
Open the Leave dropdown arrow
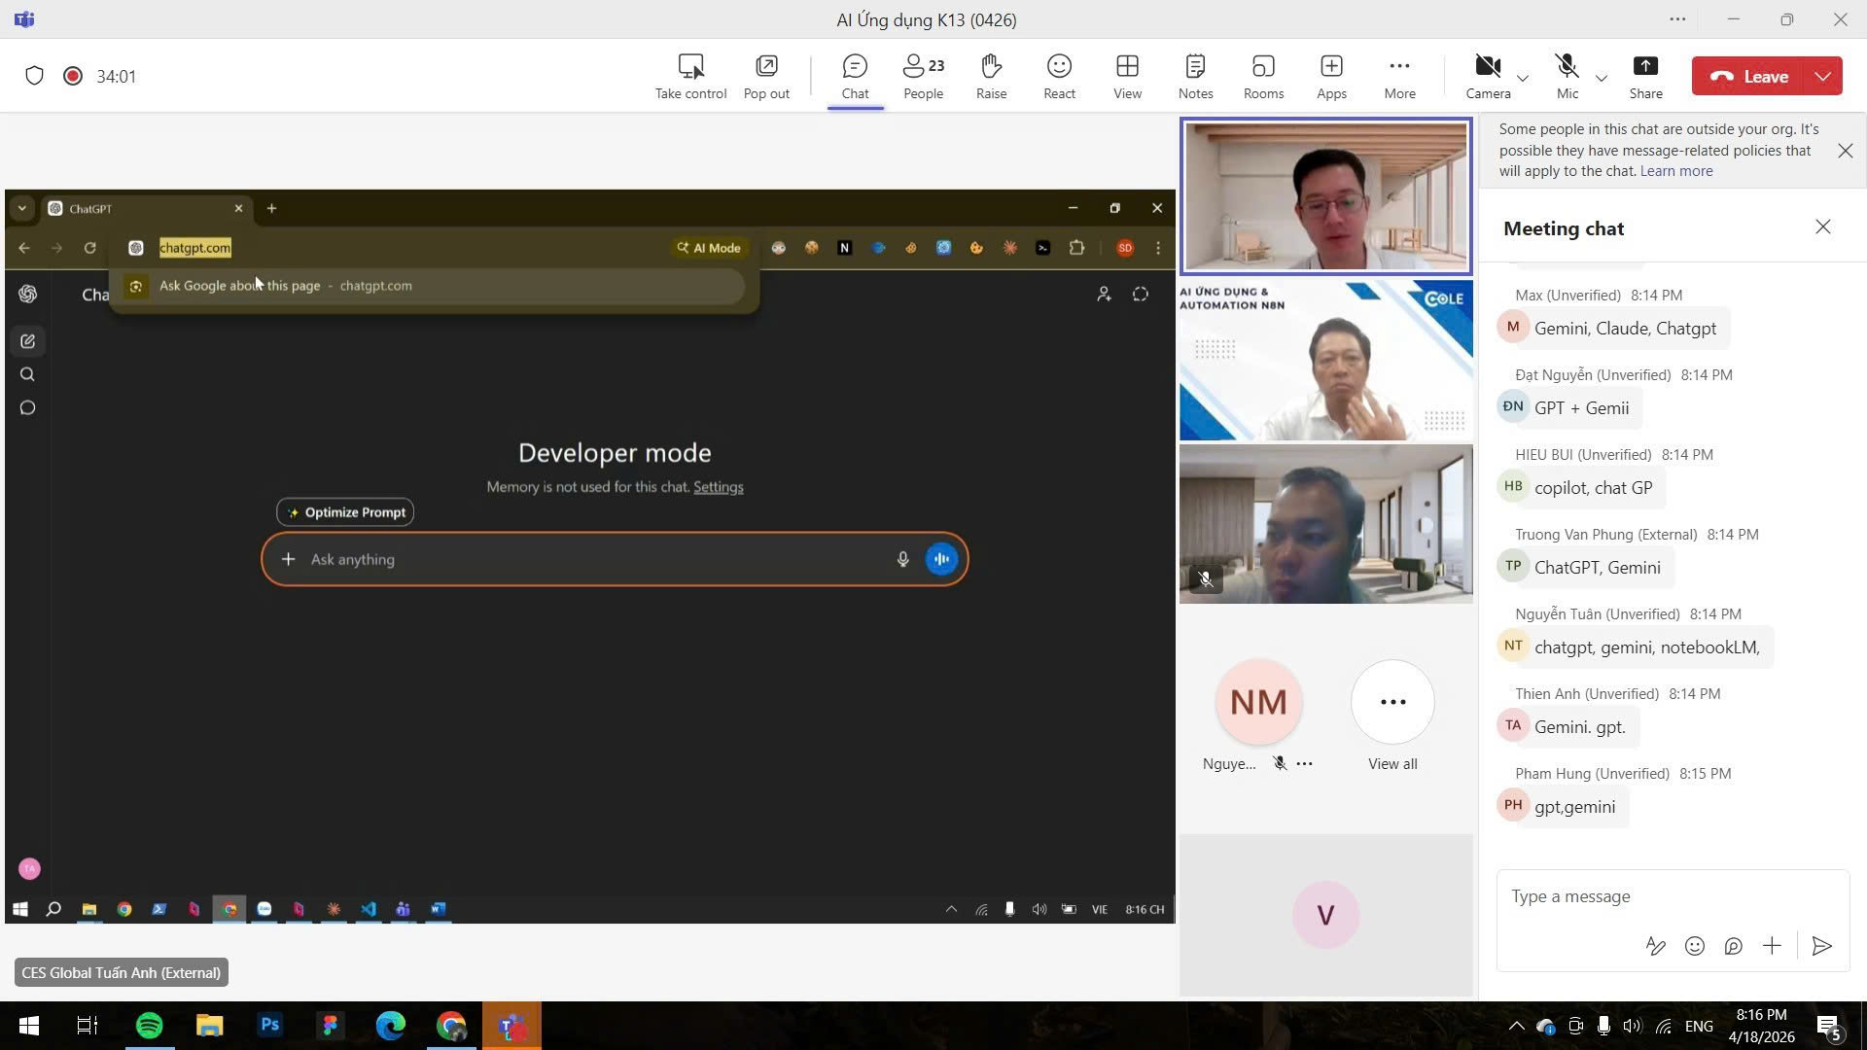tap(1822, 76)
